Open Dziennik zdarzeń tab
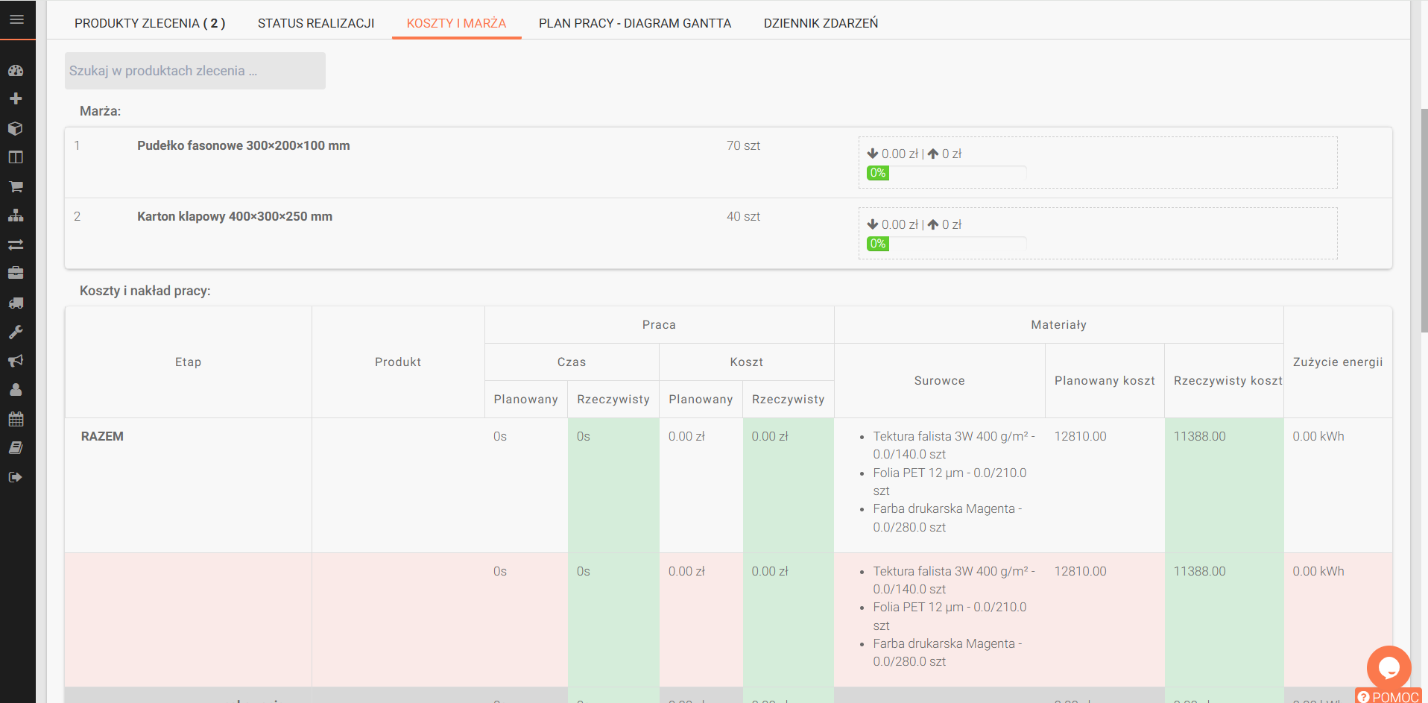This screenshot has height=703, width=1428. pyautogui.click(x=821, y=23)
